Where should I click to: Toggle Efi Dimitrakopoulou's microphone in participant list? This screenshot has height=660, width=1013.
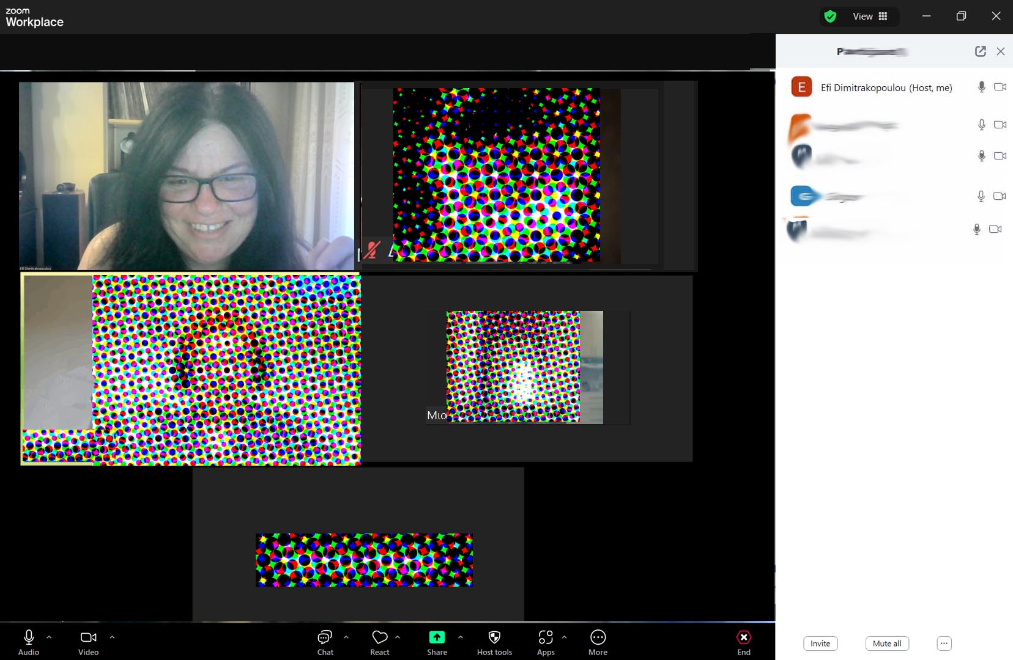pyautogui.click(x=981, y=87)
